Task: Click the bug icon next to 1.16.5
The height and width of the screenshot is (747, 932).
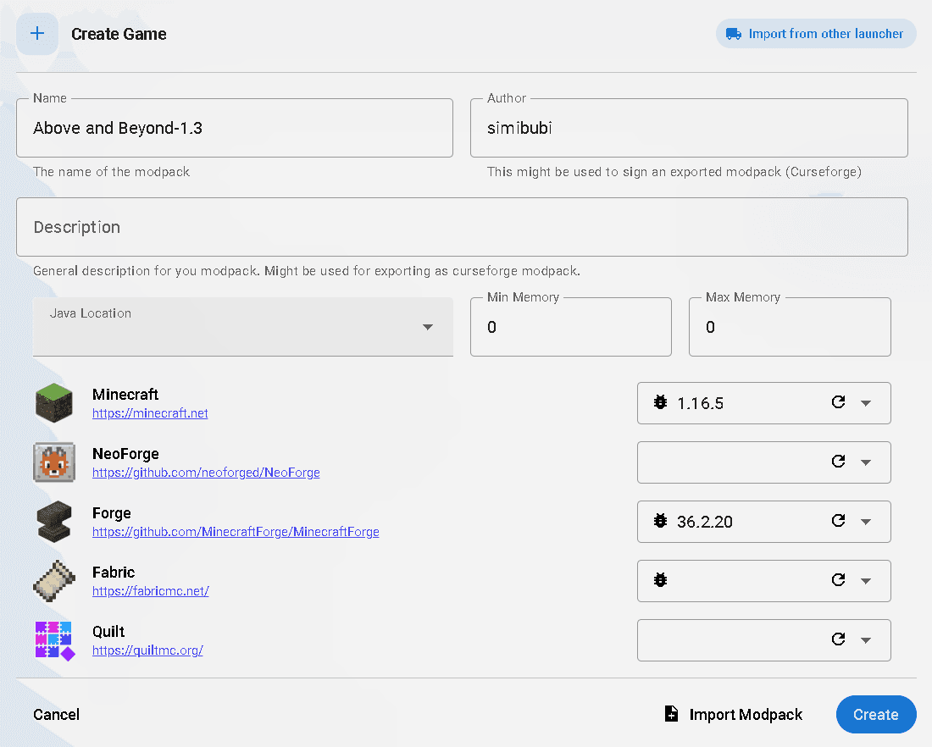Action: click(x=660, y=402)
